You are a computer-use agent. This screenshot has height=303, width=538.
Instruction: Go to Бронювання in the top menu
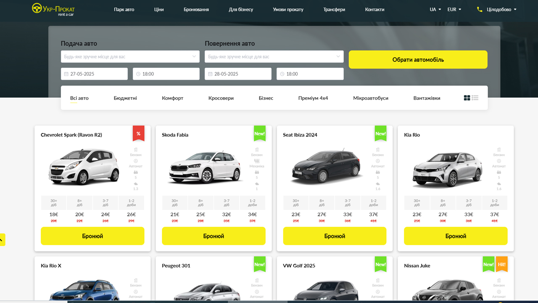[196, 9]
